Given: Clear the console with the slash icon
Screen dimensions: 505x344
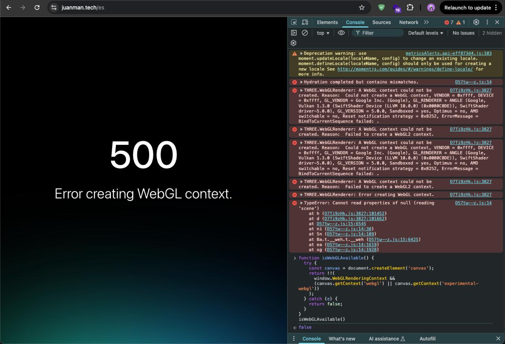Looking at the screenshot, I should [305, 33].
